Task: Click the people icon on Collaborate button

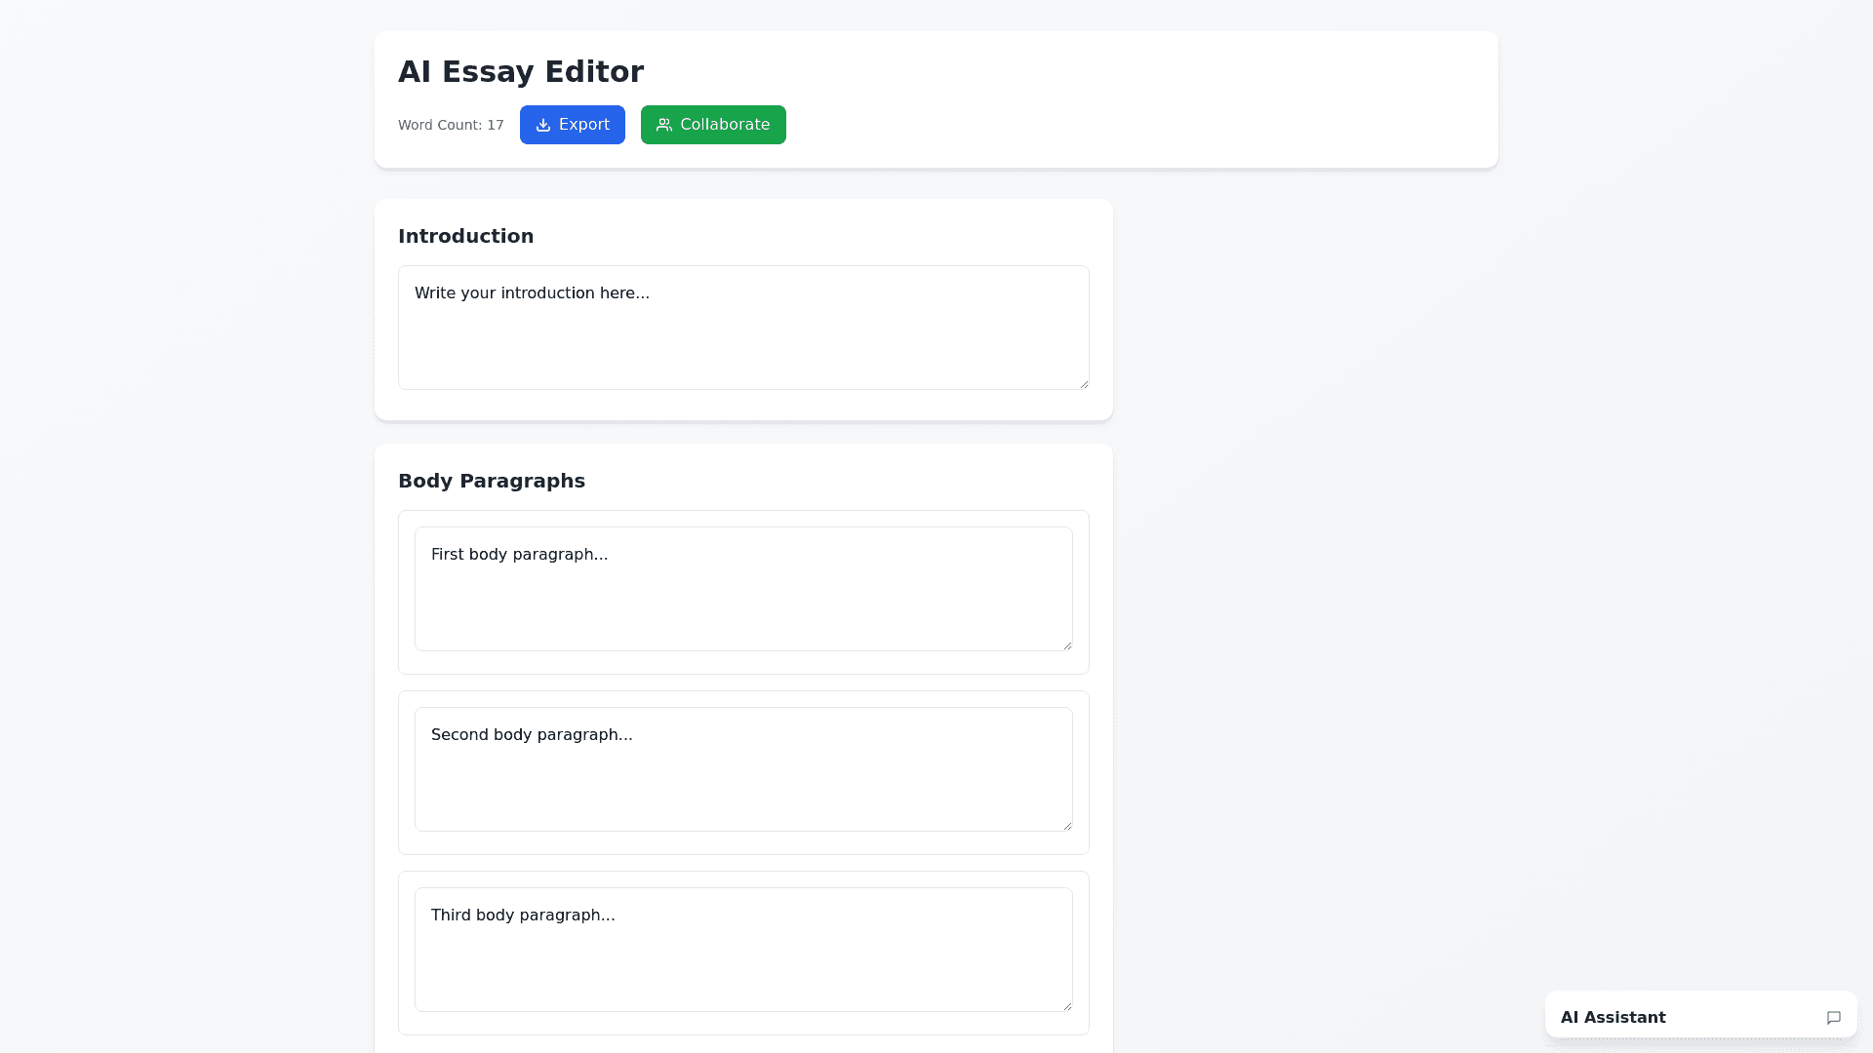Action: (664, 125)
